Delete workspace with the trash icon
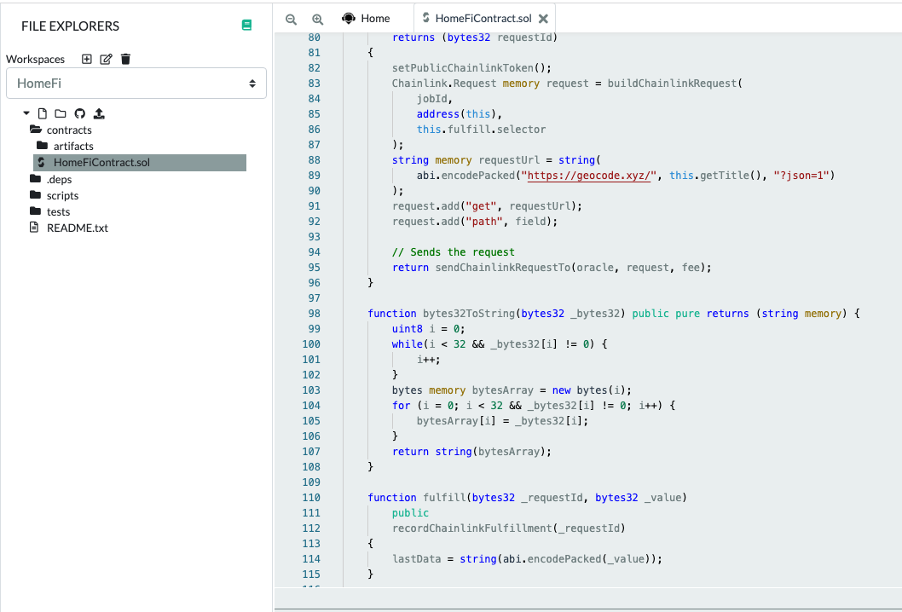902x612 pixels. [x=126, y=59]
